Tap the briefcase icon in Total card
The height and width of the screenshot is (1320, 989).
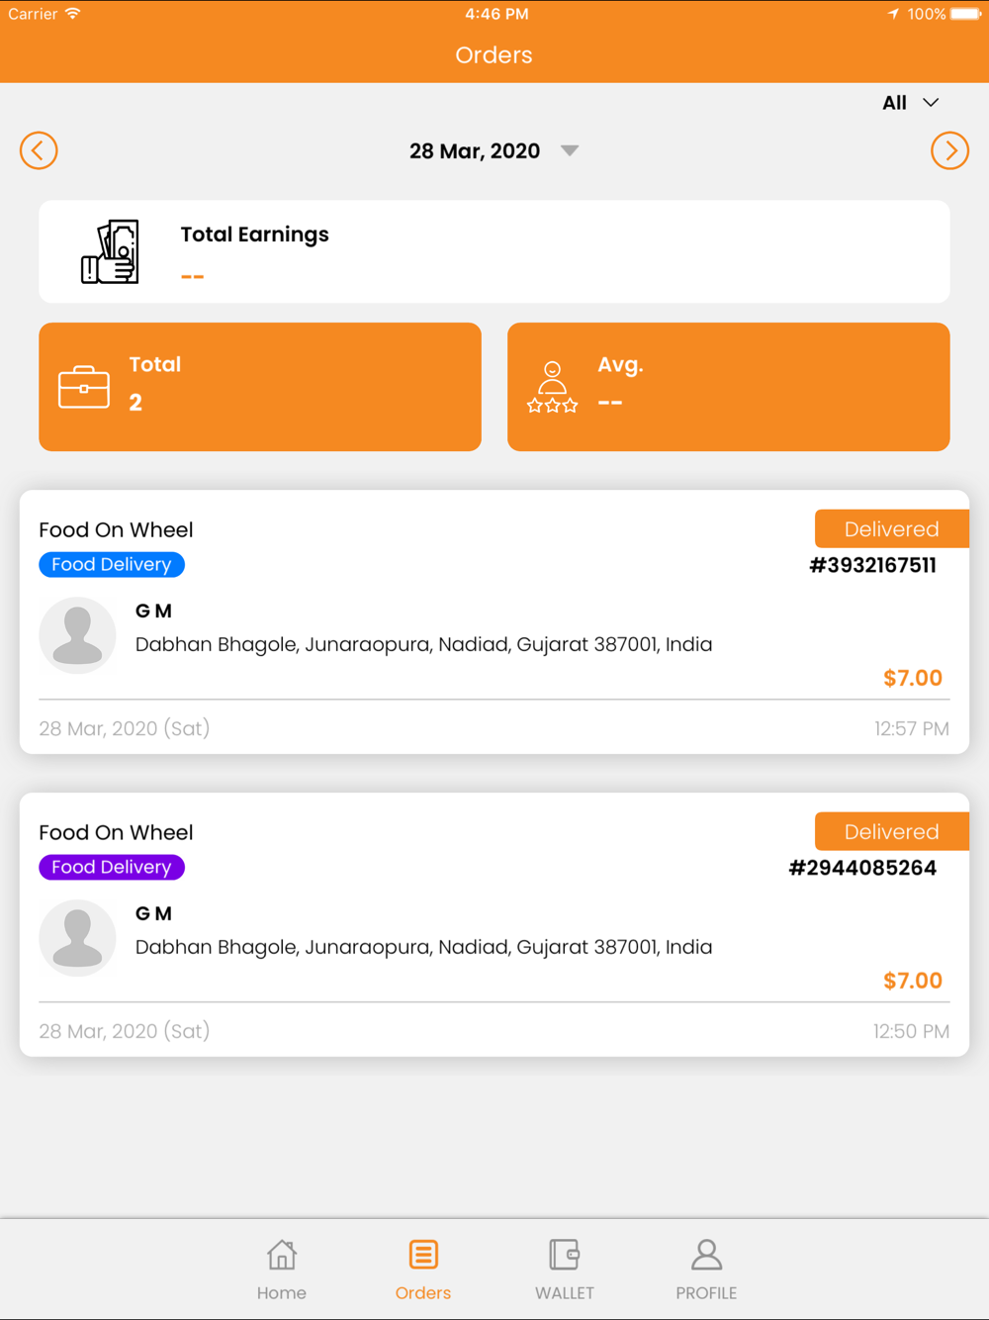pyautogui.click(x=84, y=387)
